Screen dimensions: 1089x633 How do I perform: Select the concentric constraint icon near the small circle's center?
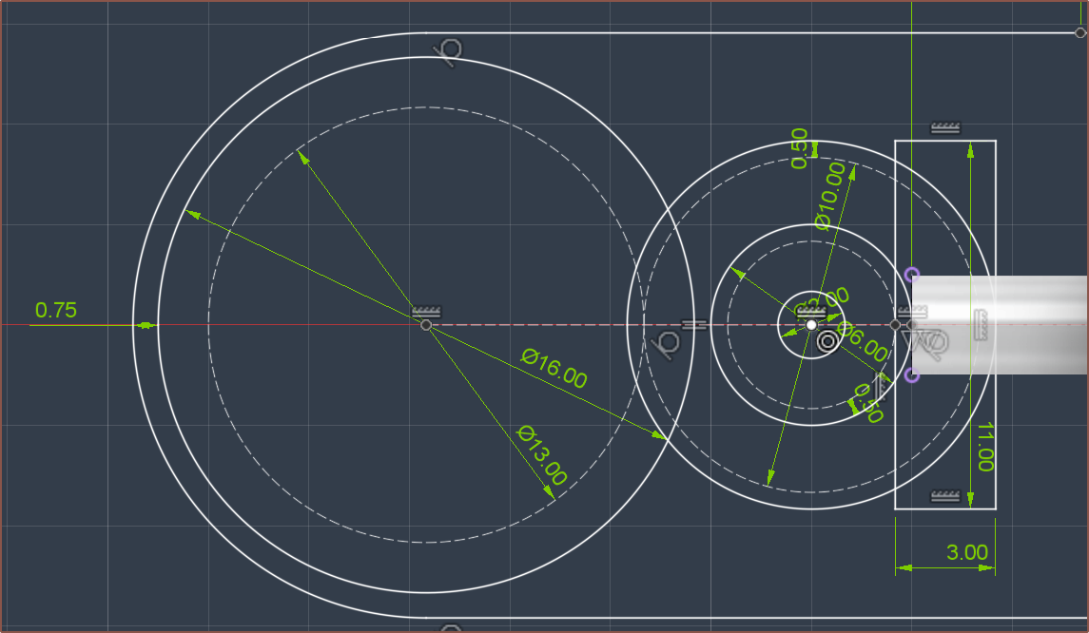point(827,342)
